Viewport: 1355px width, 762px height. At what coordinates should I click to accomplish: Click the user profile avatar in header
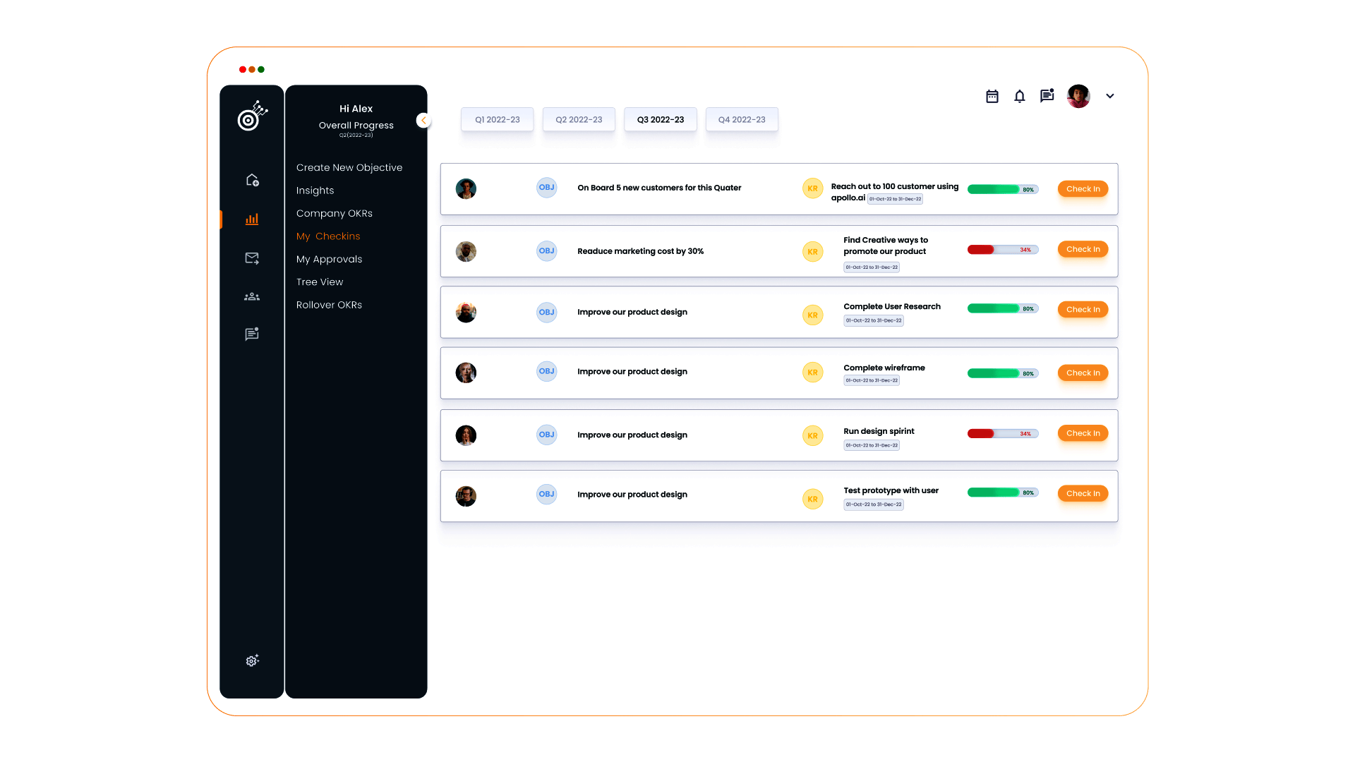point(1078,97)
